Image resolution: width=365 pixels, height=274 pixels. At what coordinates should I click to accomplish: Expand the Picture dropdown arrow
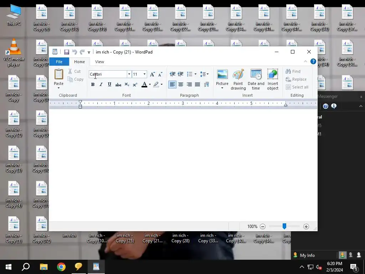click(x=222, y=88)
